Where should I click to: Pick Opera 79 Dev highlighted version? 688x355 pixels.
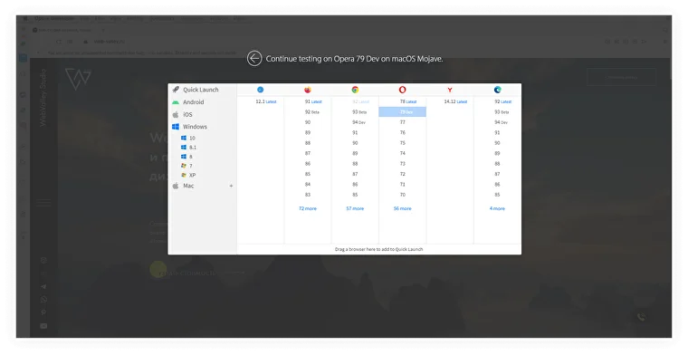(x=402, y=112)
